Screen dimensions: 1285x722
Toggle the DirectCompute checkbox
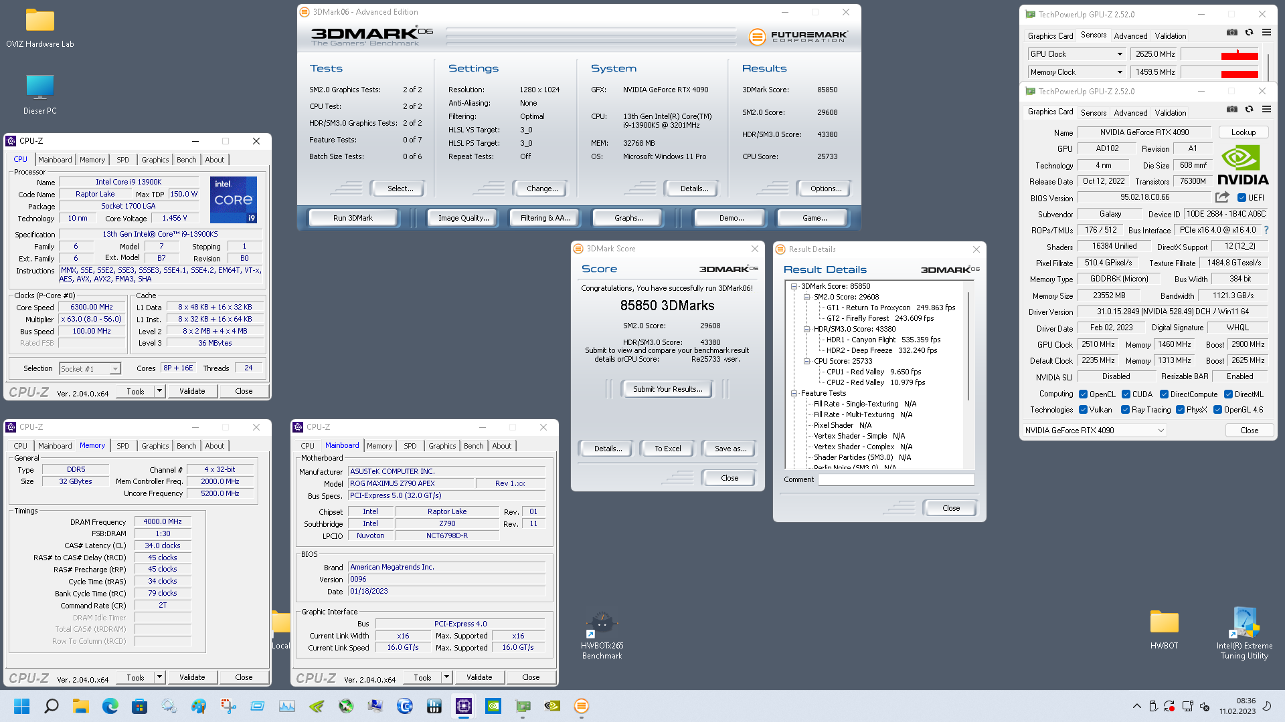[1164, 394]
